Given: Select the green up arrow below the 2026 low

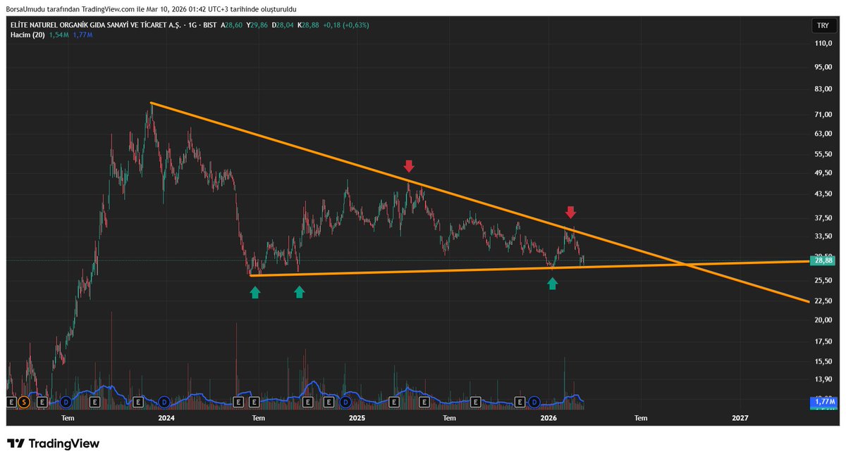Looking at the screenshot, I should (553, 283).
